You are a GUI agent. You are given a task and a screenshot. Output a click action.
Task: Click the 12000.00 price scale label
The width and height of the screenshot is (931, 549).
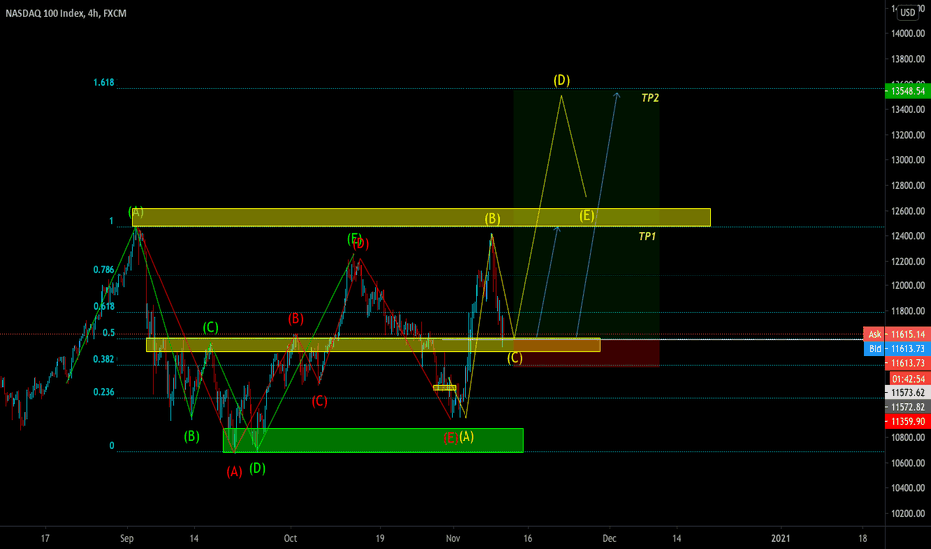908,286
